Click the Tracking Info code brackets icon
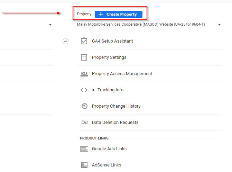 (x=84, y=90)
